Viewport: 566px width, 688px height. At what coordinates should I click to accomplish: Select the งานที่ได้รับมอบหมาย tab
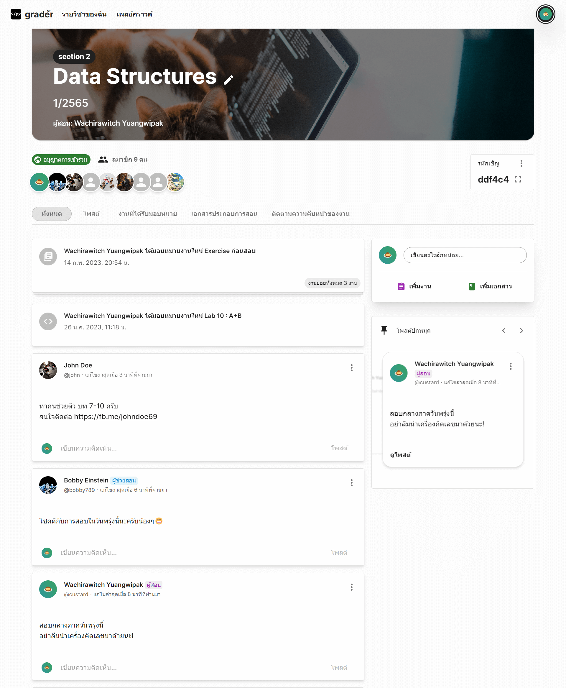point(147,214)
